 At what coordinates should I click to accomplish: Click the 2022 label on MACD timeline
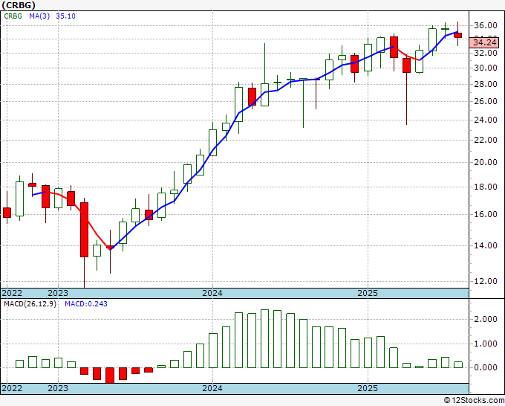[12, 388]
